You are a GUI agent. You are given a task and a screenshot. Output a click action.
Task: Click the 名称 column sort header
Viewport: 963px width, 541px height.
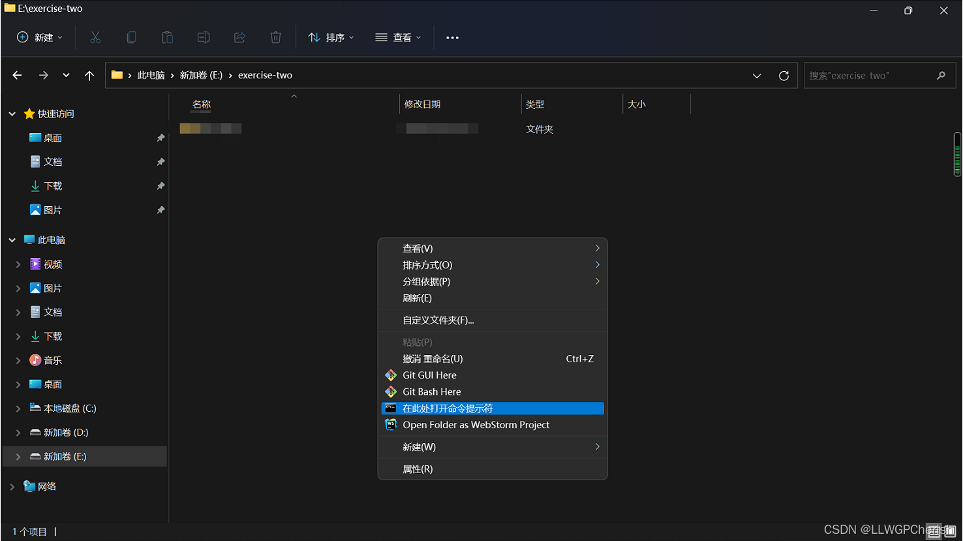(x=200, y=104)
